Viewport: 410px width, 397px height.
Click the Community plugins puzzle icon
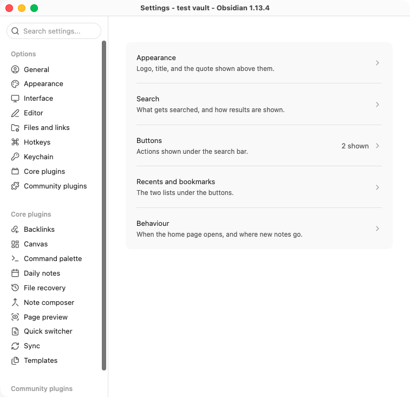[x=15, y=186]
